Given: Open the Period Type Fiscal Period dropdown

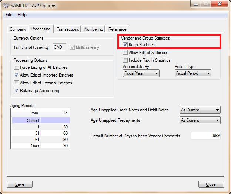Looking at the screenshot, I should pos(193,73).
